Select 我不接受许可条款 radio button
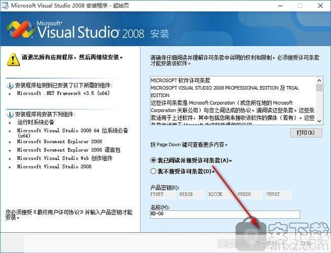The width and height of the screenshot is (331, 253). click(153, 171)
